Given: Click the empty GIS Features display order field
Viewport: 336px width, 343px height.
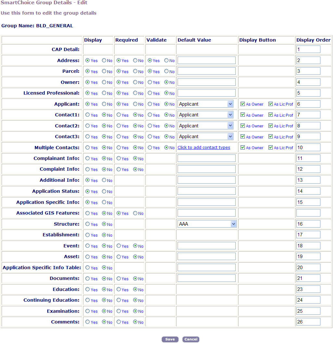Looking at the screenshot, I should (x=308, y=213).
